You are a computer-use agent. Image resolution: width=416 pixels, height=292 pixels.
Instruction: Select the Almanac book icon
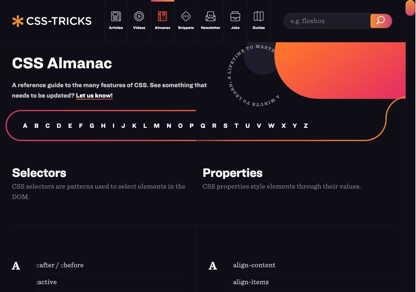tap(162, 16)
